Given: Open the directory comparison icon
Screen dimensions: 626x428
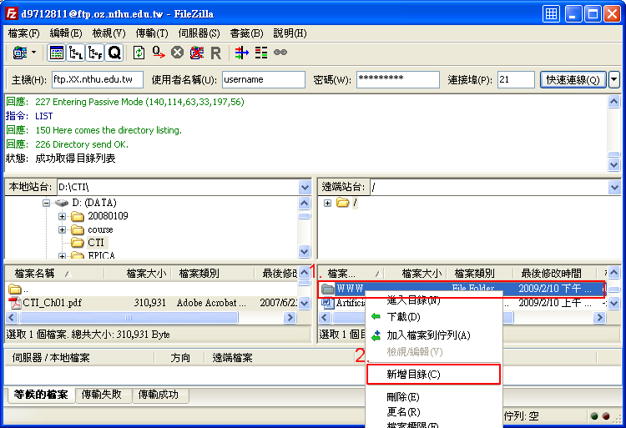Looking at the screenshot, I should [261, 53].
